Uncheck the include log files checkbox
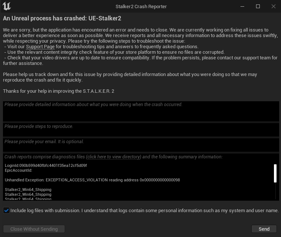The width and height of the screenshot is (281, 237). (6, 210)
